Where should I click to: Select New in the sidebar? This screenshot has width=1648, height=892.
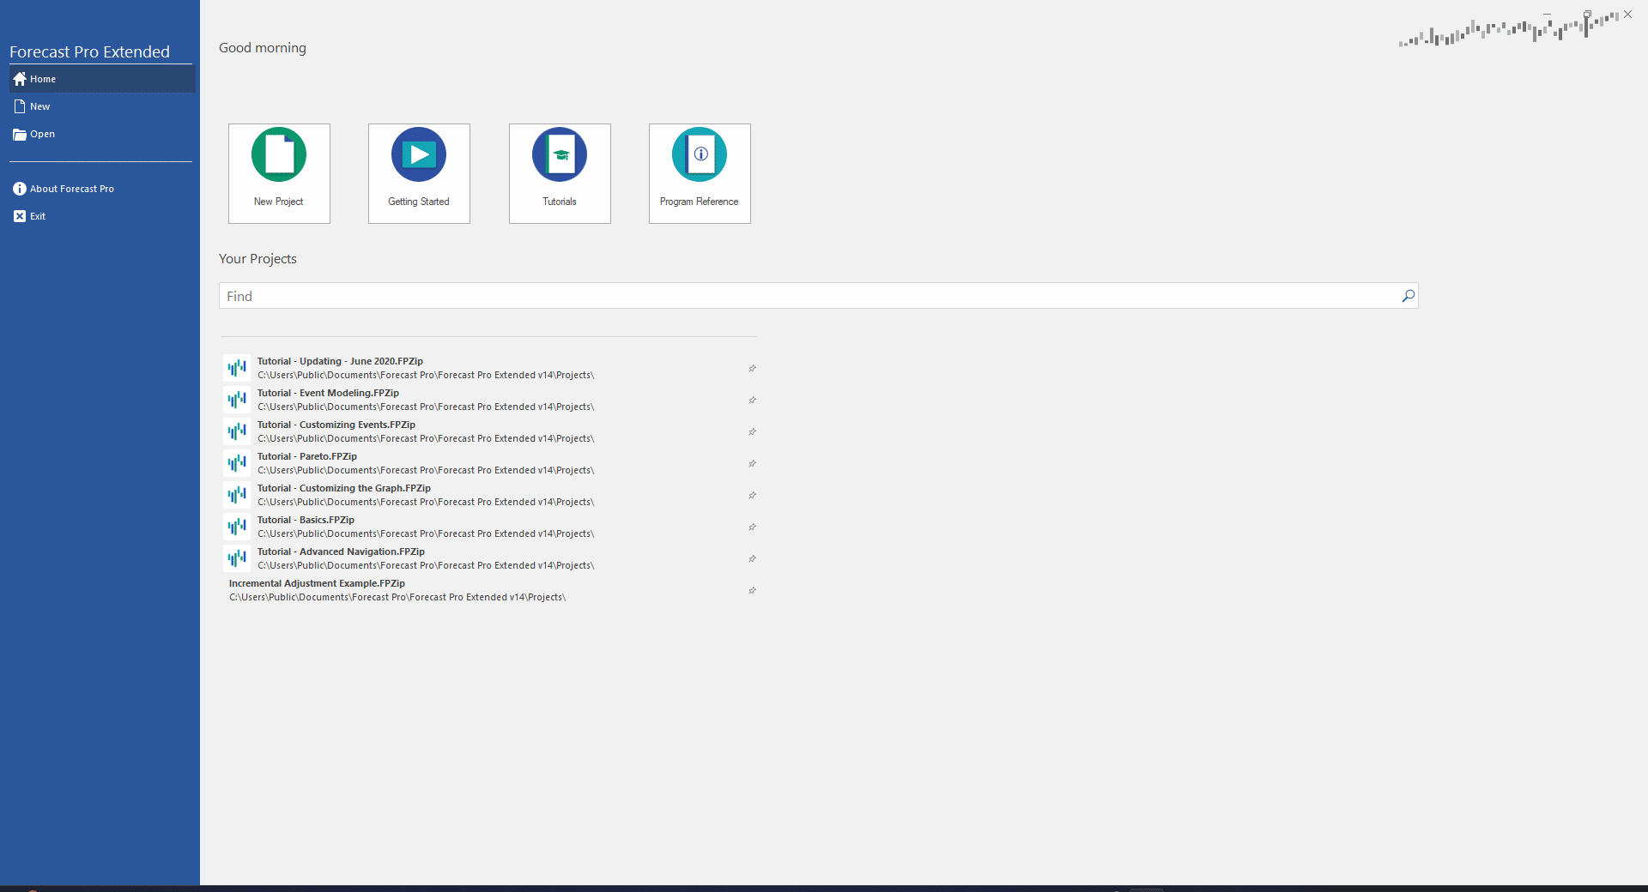(102, 106)
